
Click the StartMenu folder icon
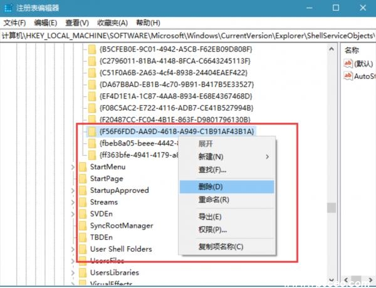click(x=83, y=167)
